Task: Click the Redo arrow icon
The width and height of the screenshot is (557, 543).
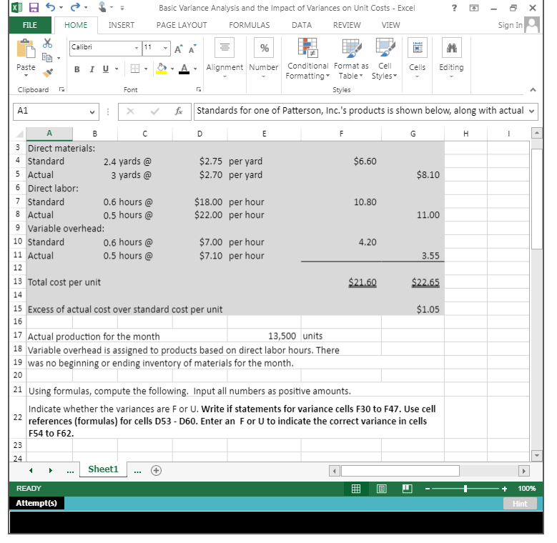Action: pyautogui.click(x=75, y=7)
